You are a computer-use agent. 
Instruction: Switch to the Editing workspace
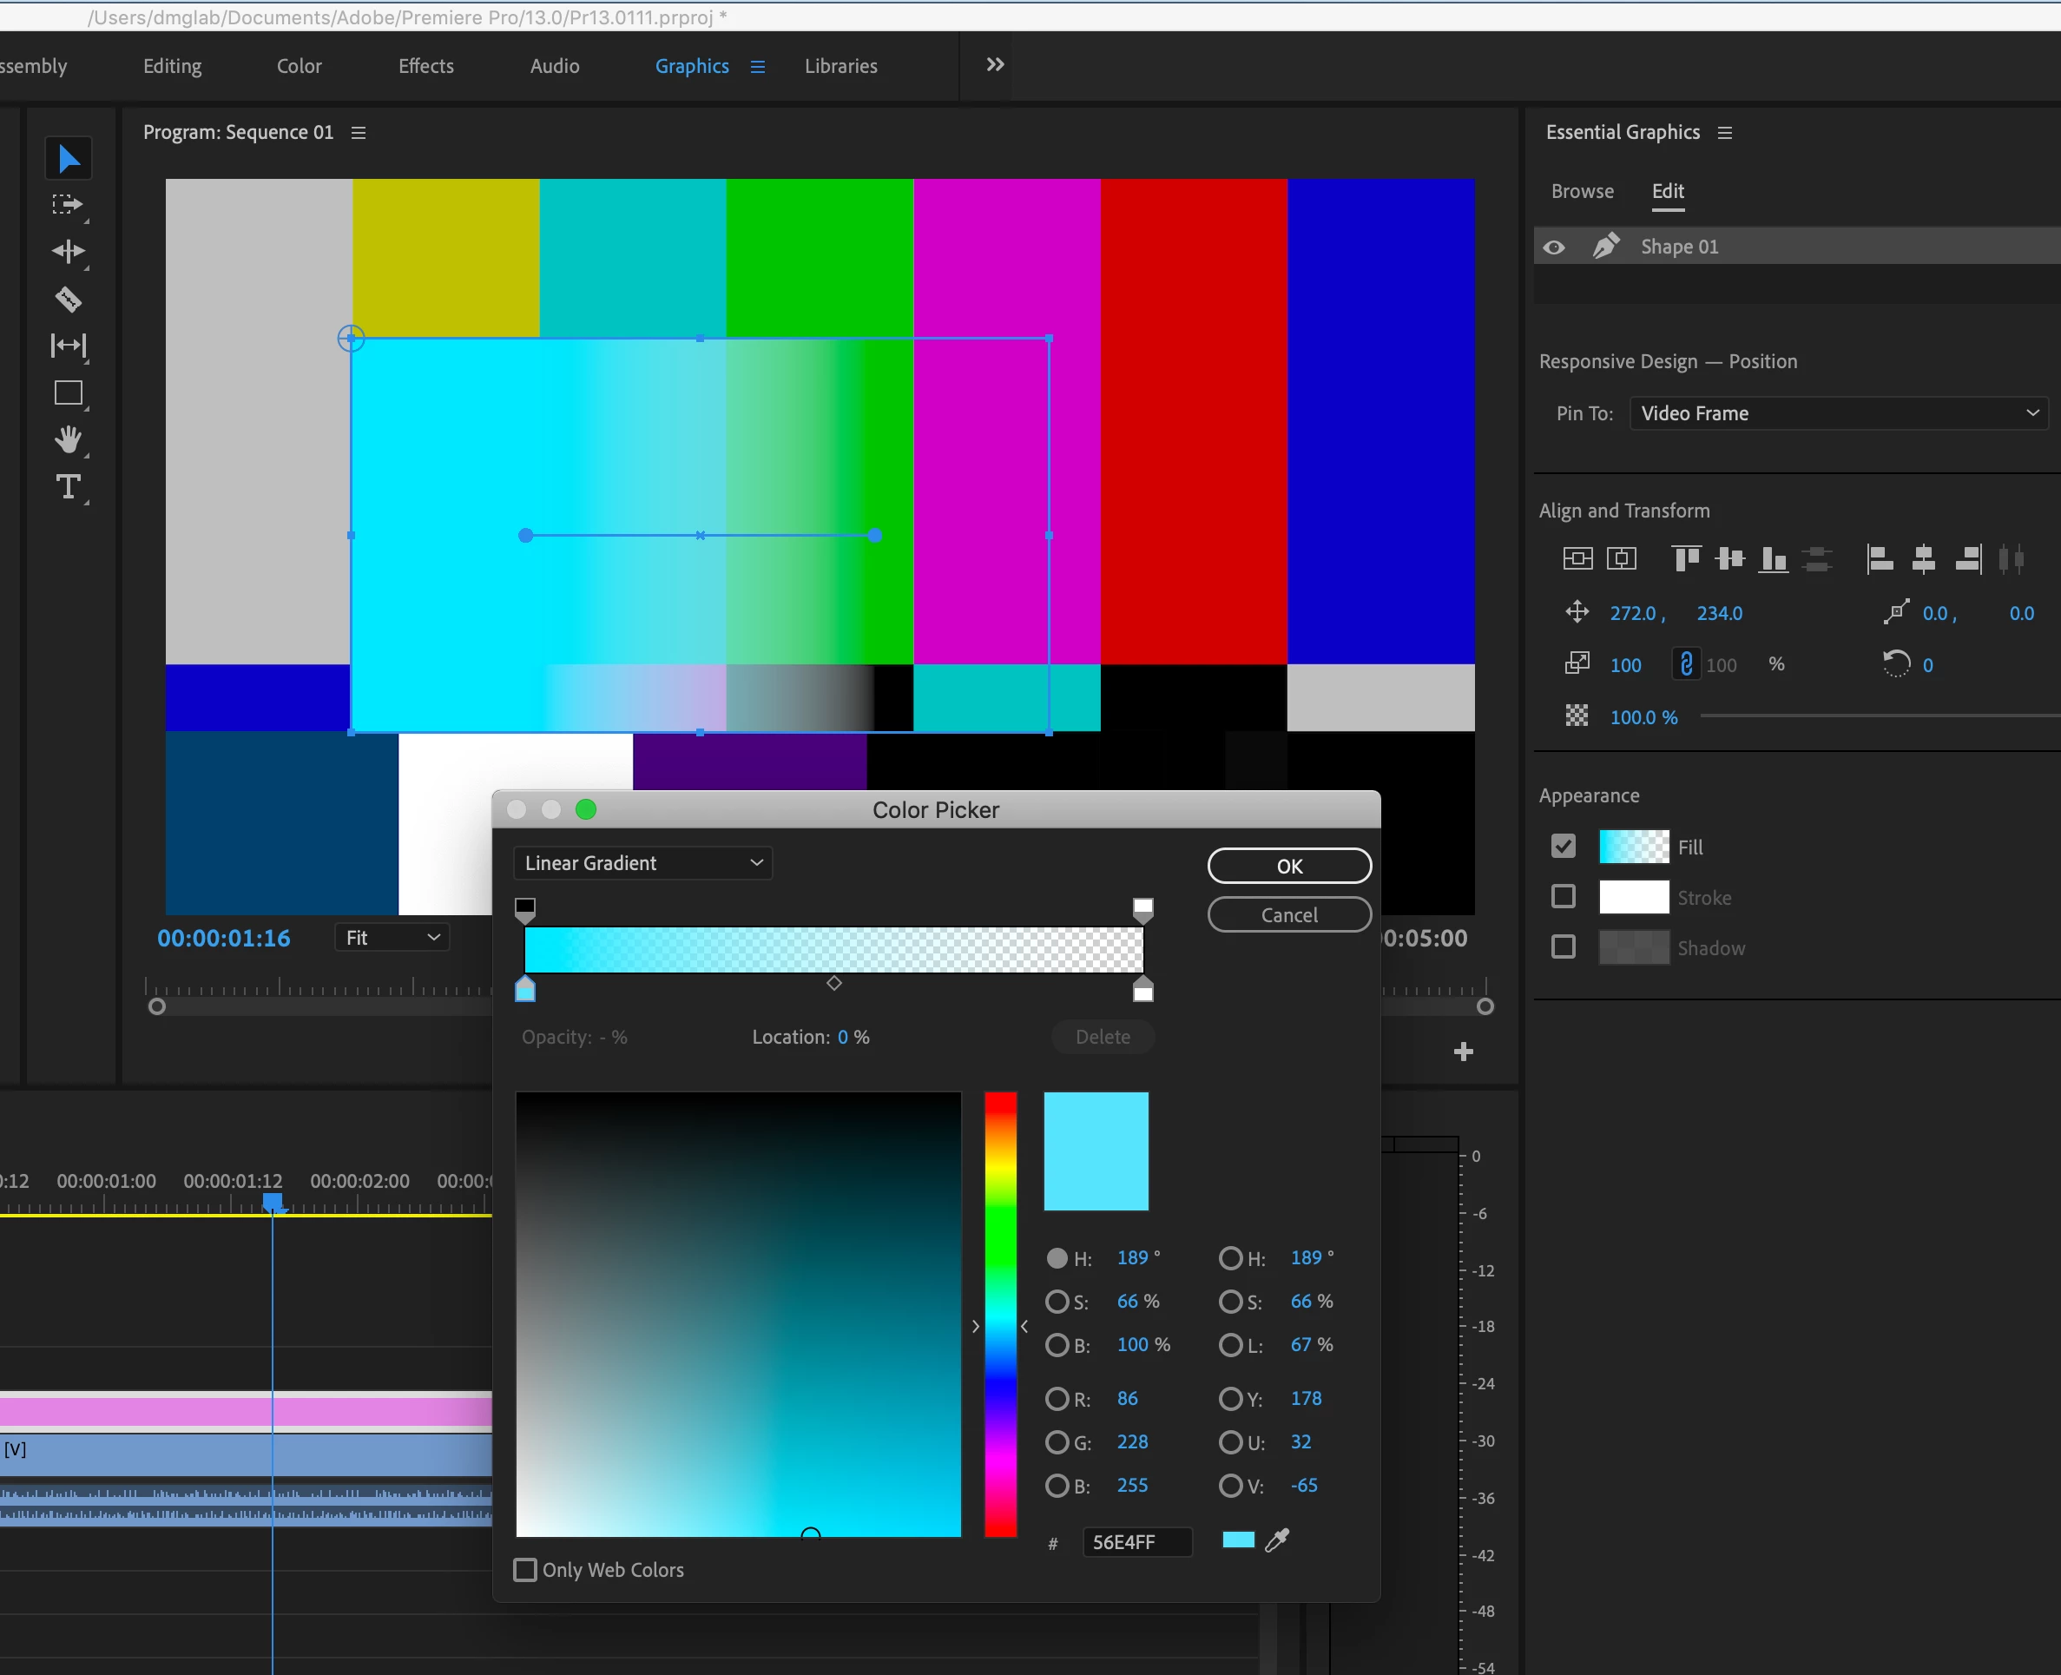[x=173, y=66]
